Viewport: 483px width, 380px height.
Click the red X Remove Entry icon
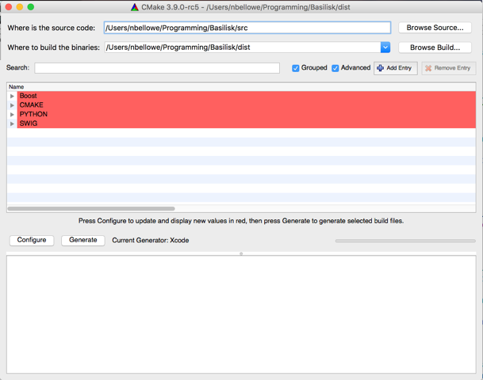[x=428, y=68]
